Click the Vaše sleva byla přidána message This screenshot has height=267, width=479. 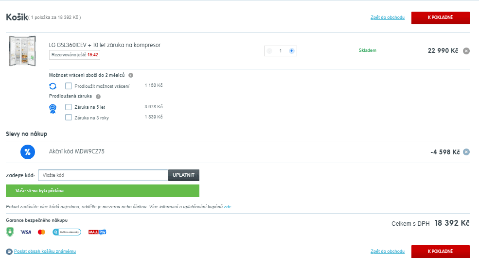pyautogui.click(x=102, y=191)
